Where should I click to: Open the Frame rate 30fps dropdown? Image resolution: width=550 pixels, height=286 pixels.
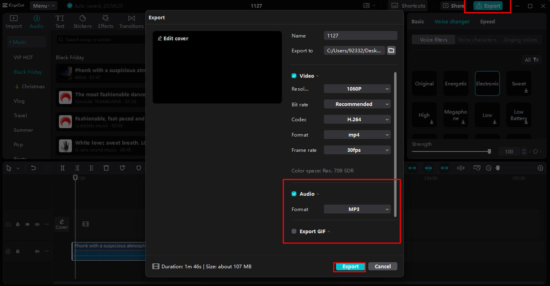tap(357, 150)
